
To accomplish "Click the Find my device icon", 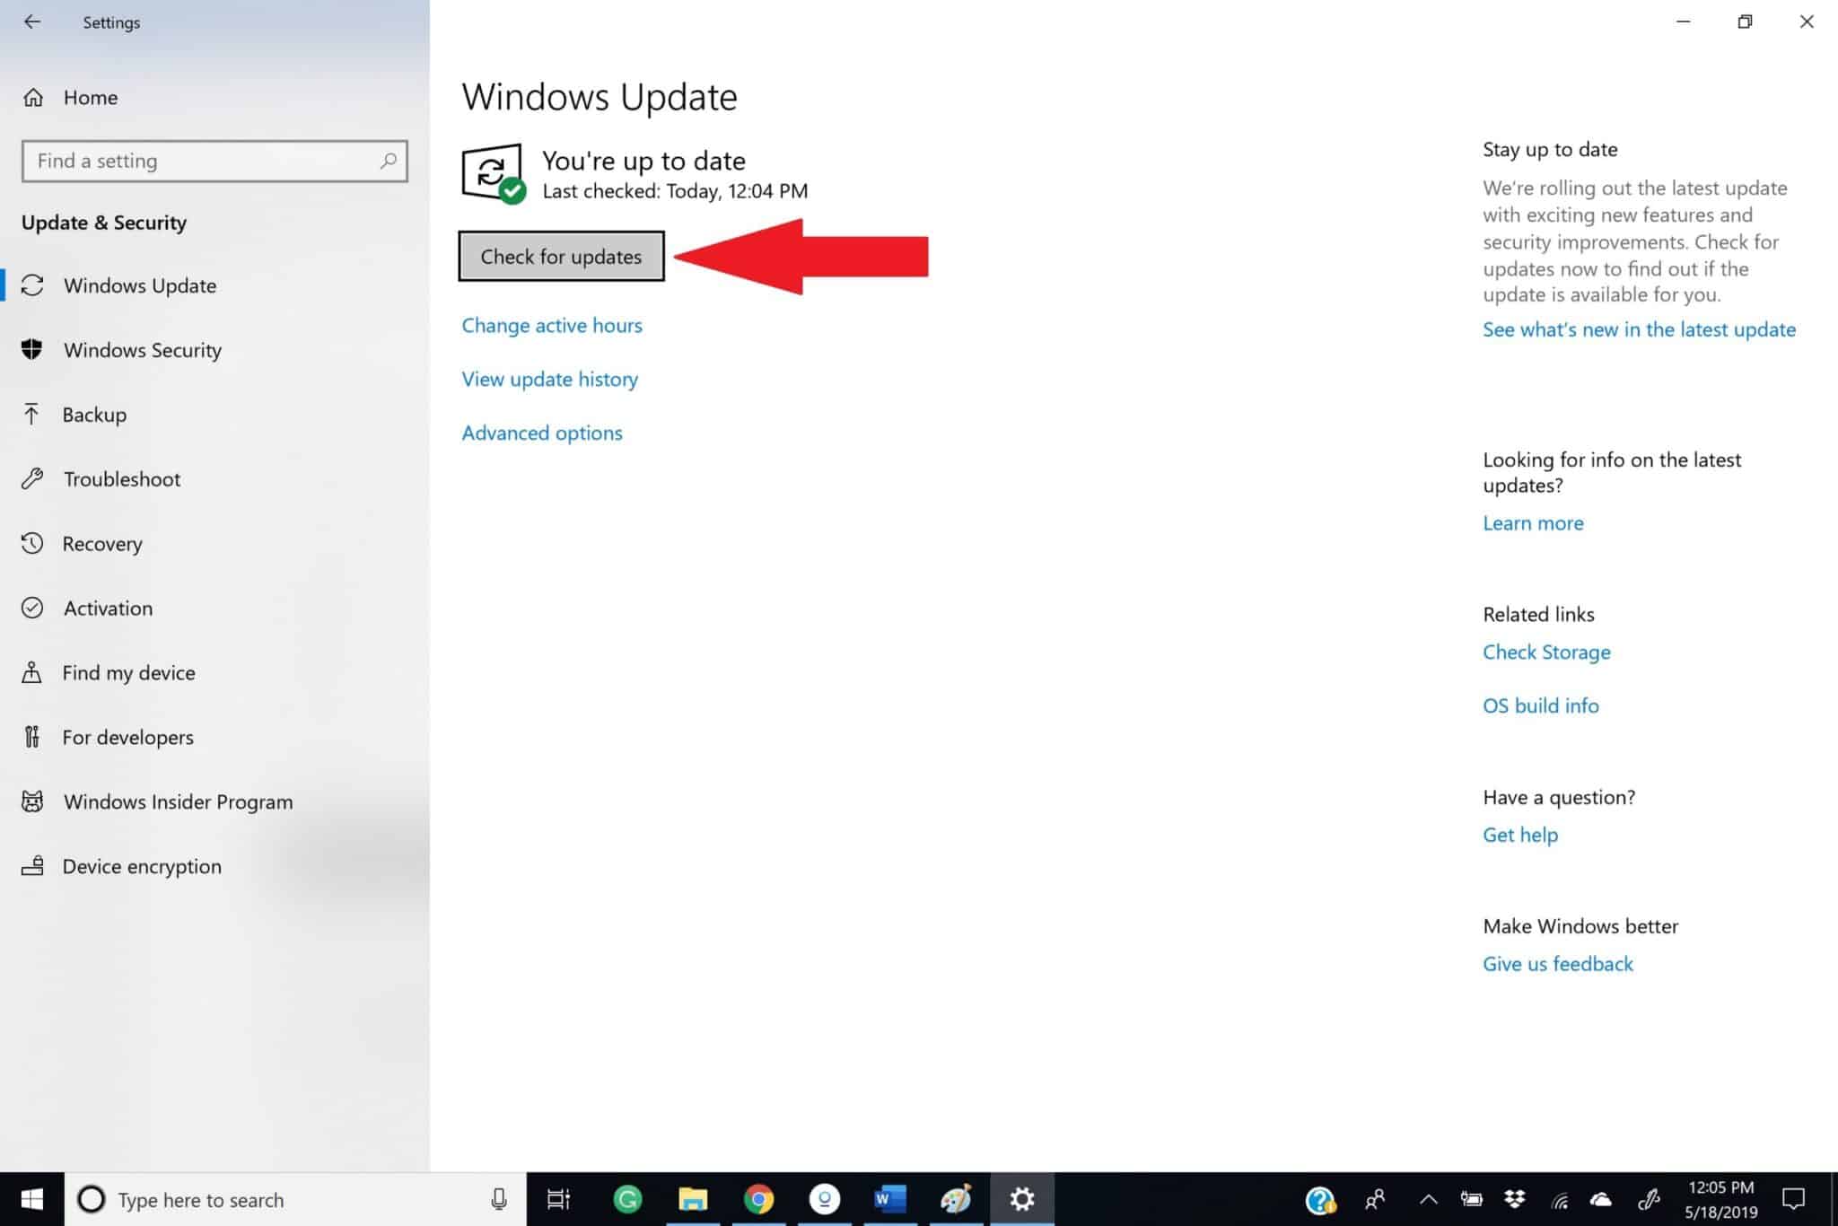I will tap(33, 672).
